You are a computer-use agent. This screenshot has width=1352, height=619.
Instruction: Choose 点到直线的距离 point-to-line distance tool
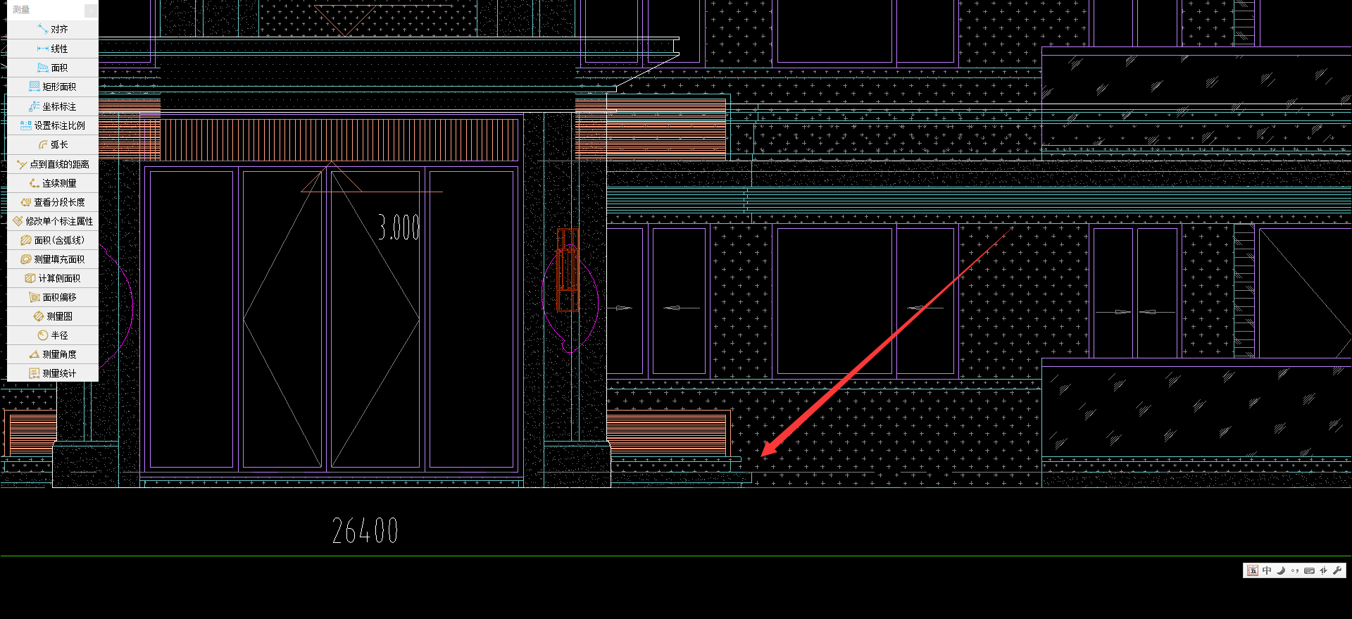[53, 164]
